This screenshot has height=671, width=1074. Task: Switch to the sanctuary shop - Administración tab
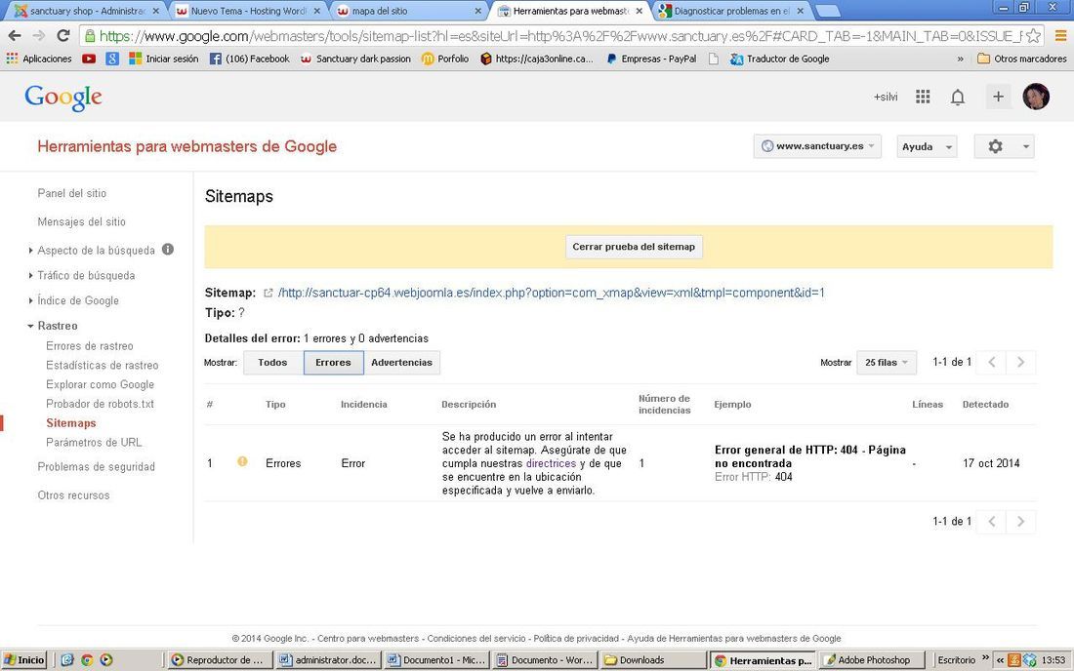click(x=87, y=11)
